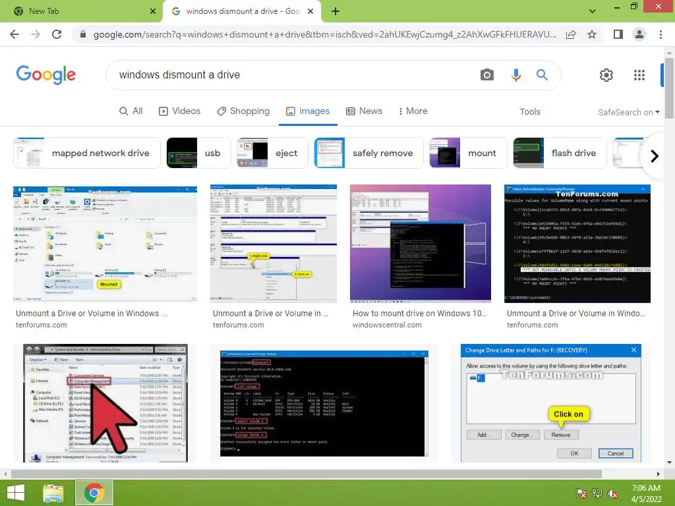
Task: Go back using the browser back arrow
Action: (x=15, y=34)
